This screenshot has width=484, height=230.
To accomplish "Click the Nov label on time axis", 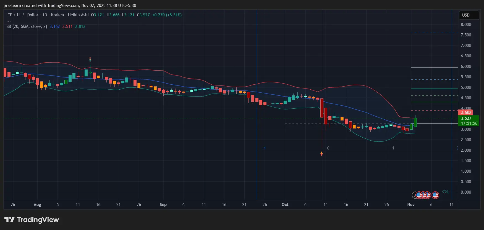I will click(x=411, y=205).
